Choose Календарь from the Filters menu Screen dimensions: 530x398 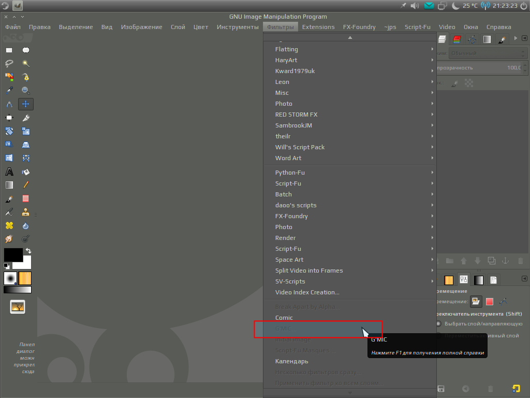tap(350, 361)
